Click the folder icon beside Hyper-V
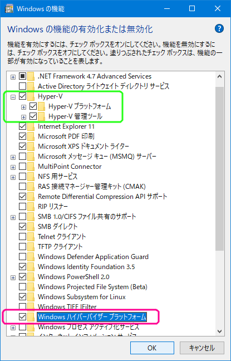The image size is (231, 361). point(31,96)
